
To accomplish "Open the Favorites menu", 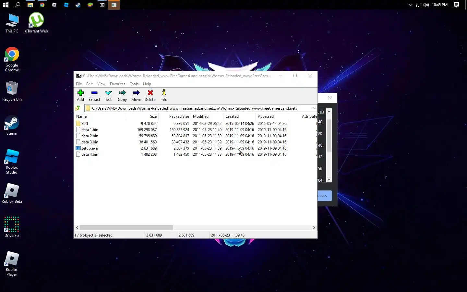I will click(117, 84).
